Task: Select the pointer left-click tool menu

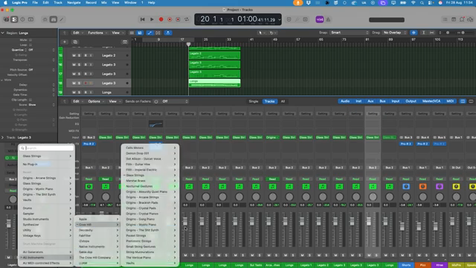Action: click(261, 33)
